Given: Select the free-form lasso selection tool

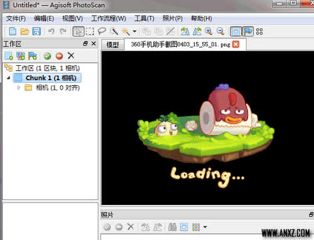Looking at the screenshot, I should [102, 31].
